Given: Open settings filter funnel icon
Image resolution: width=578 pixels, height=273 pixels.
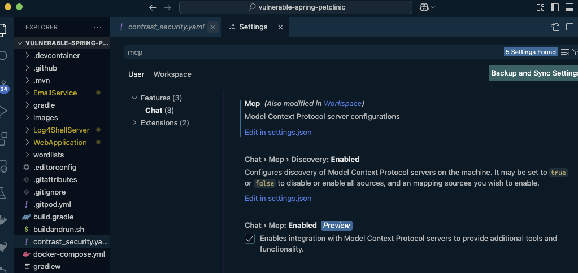Looking at the screenshot, I should click(x=575, y=52).
